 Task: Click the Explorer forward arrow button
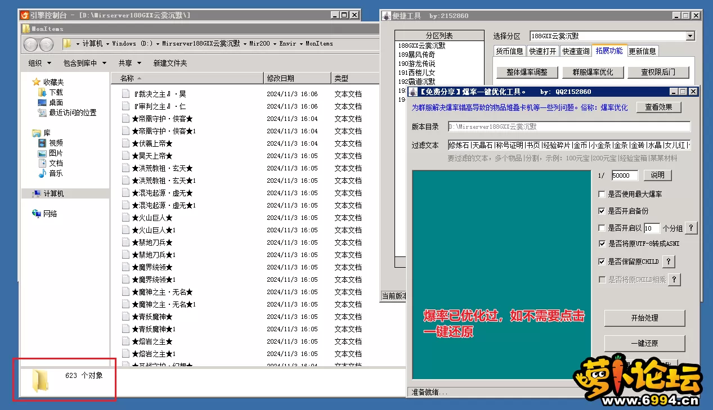(46, 44)
